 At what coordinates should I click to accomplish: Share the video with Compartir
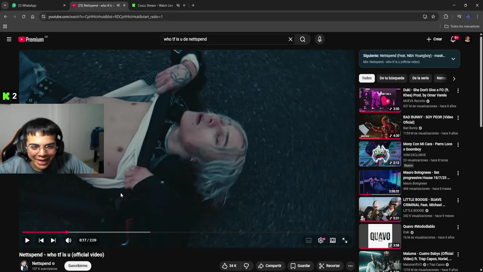270,266
